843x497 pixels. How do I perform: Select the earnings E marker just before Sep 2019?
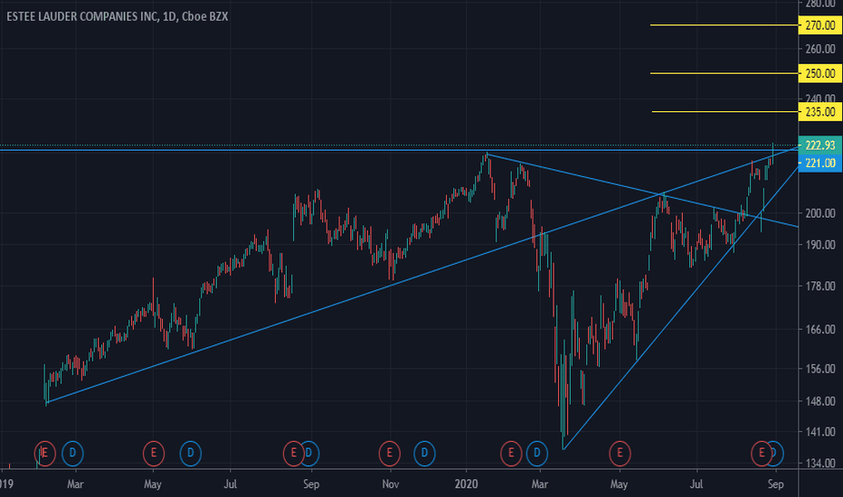click(293, 454)
